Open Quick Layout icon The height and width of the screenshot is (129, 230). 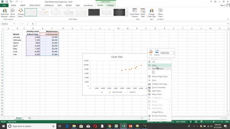click(x=13, y=13)
